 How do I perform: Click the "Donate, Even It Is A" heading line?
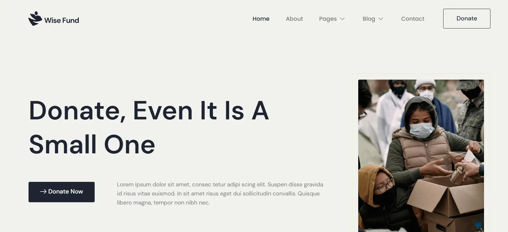click(149, 111)
